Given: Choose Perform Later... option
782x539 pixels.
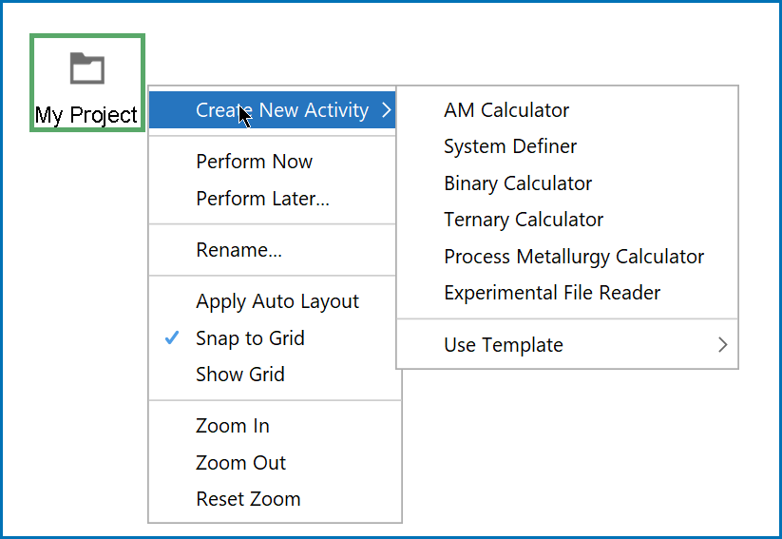Looking at the screenshot, I should [273, 199].
